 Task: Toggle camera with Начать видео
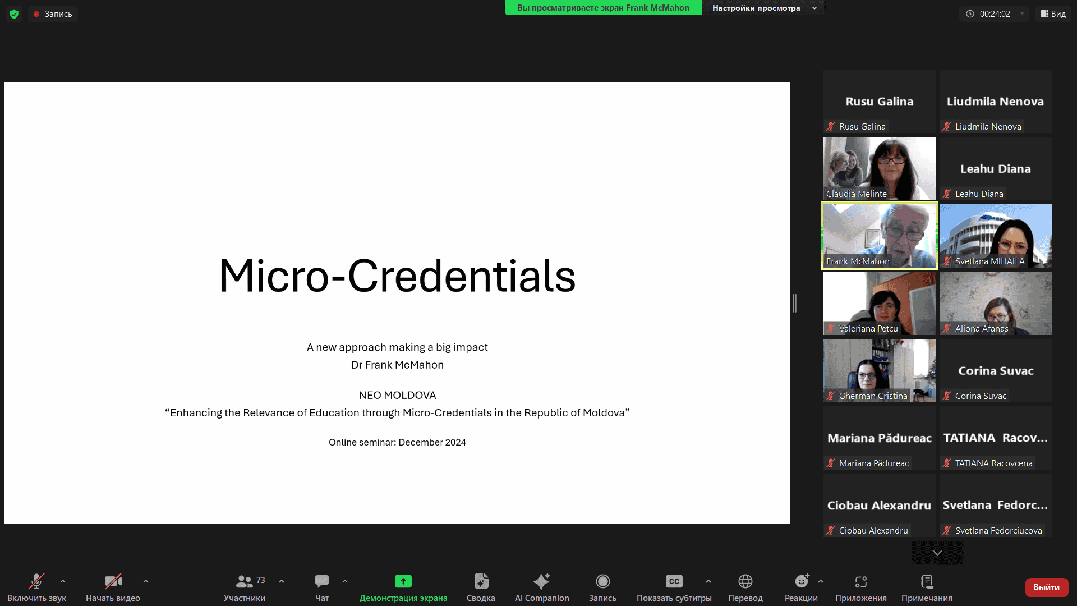coord(113,582)
